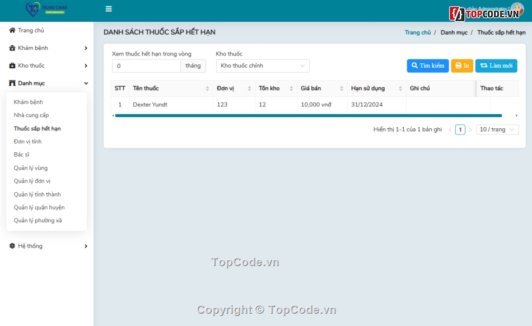Select Quản lý phường xã menu item

pos(38,221)
